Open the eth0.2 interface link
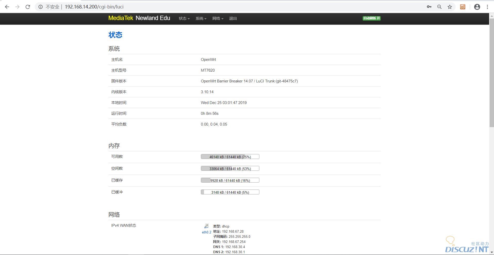Screen dimensions: 494x255 click(x=206, y=232)
